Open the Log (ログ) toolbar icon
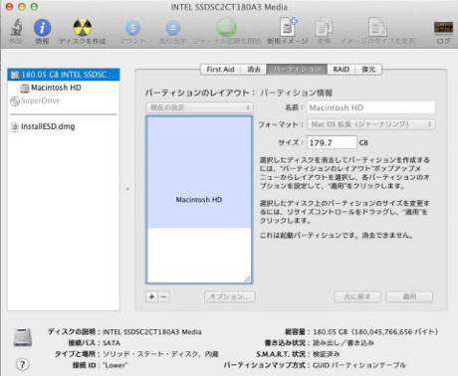 point(443,28)
